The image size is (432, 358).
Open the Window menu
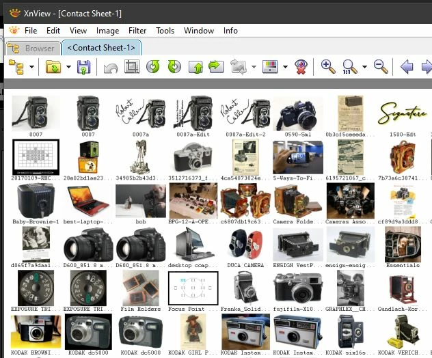click(199, 31)
